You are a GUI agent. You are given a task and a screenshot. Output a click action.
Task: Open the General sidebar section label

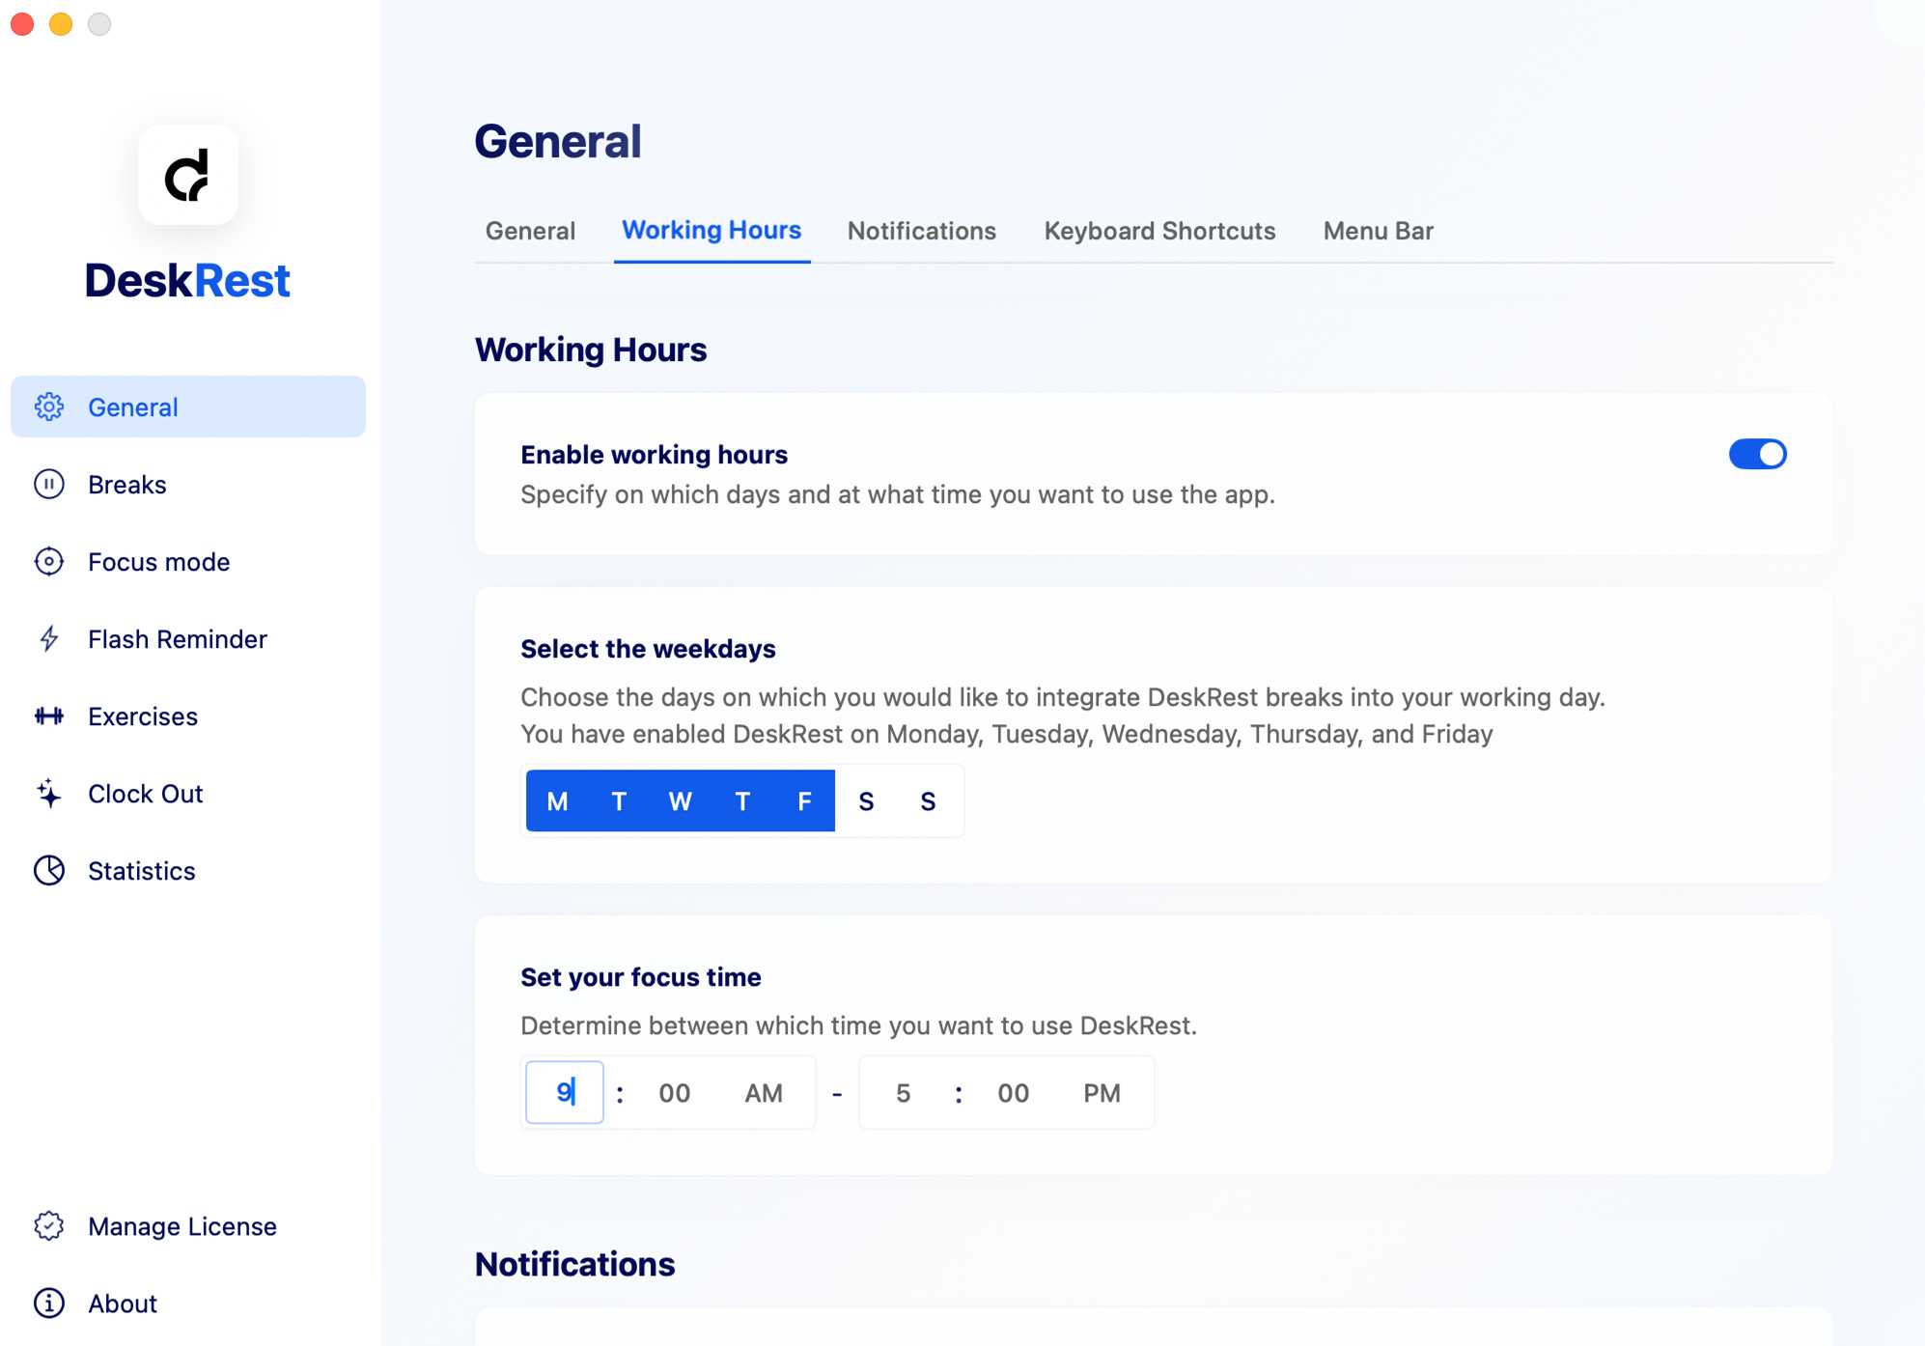point(133,407)
